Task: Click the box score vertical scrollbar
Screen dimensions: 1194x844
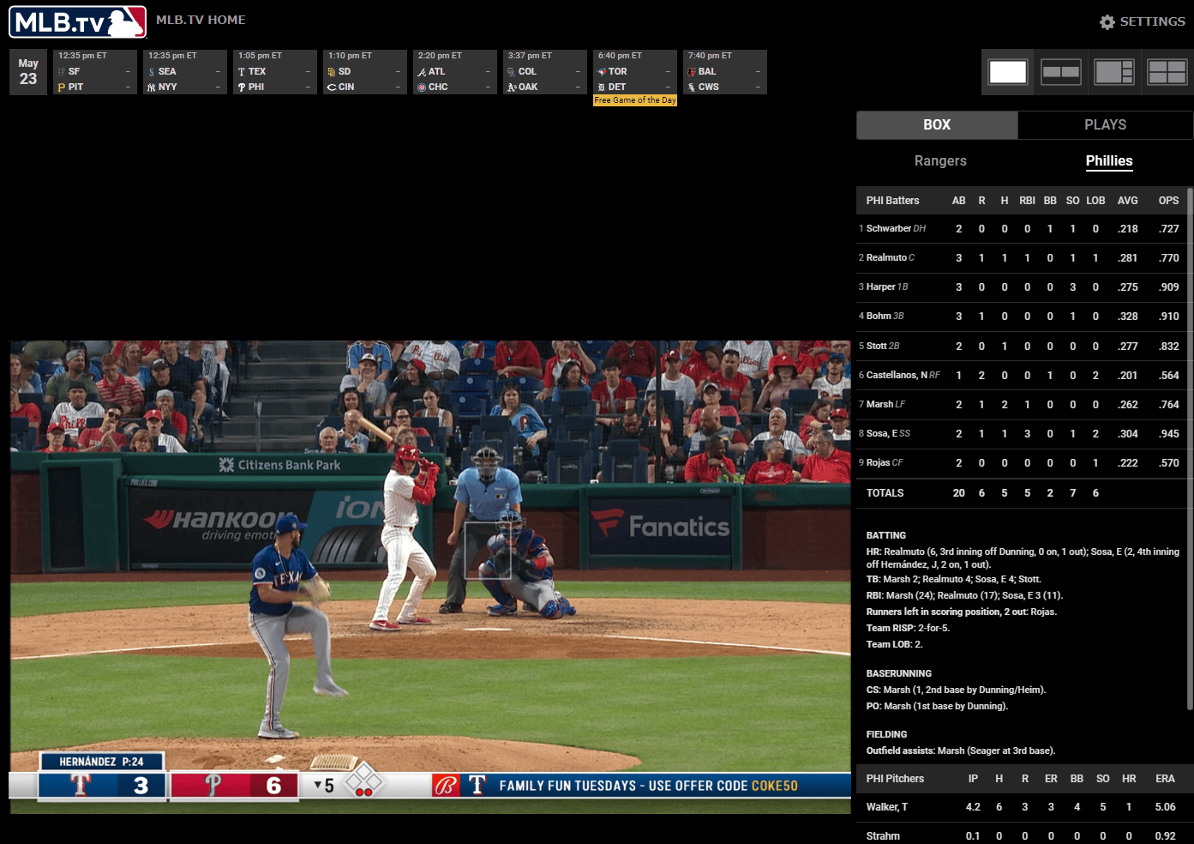Action: (1190, 448)
